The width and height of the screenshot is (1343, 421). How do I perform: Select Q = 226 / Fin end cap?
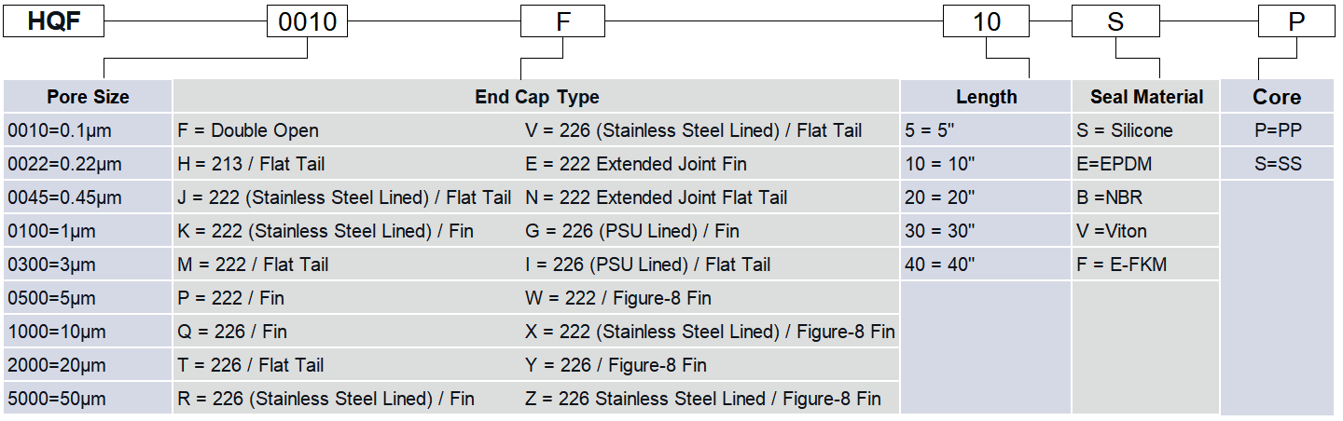coord(232,332)
